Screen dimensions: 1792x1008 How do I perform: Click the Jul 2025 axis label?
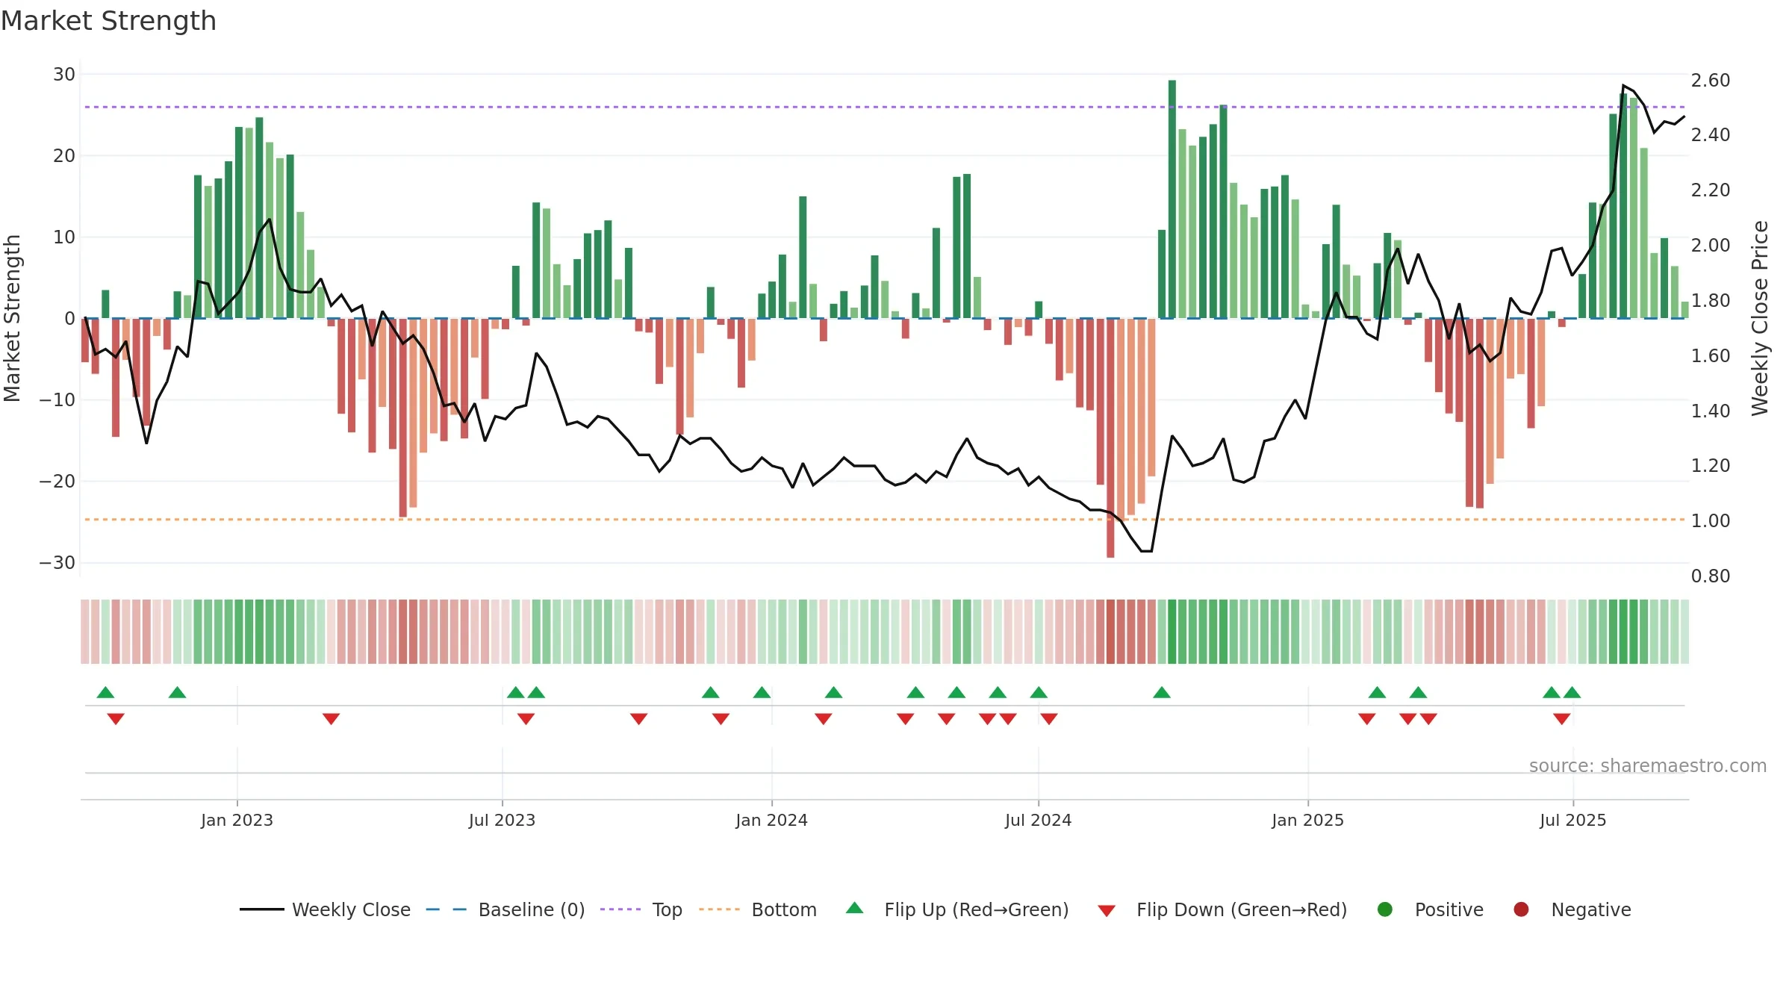(x=1572, y=821)
